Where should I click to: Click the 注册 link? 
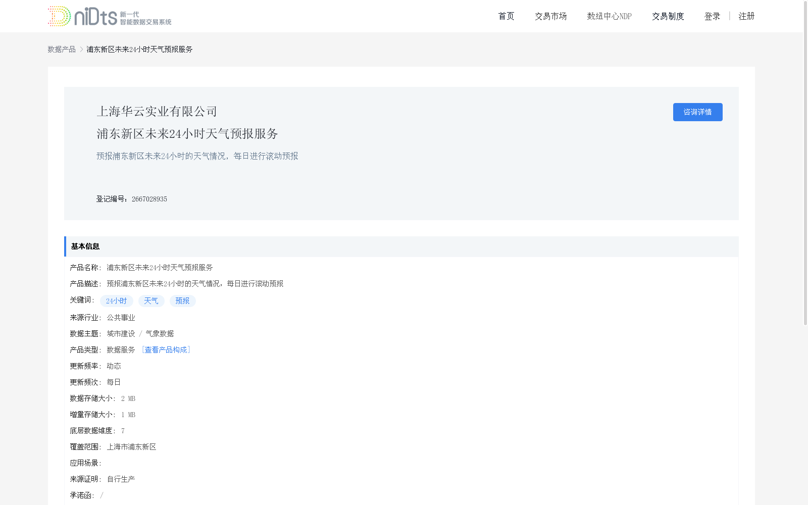tap(746, 16)
